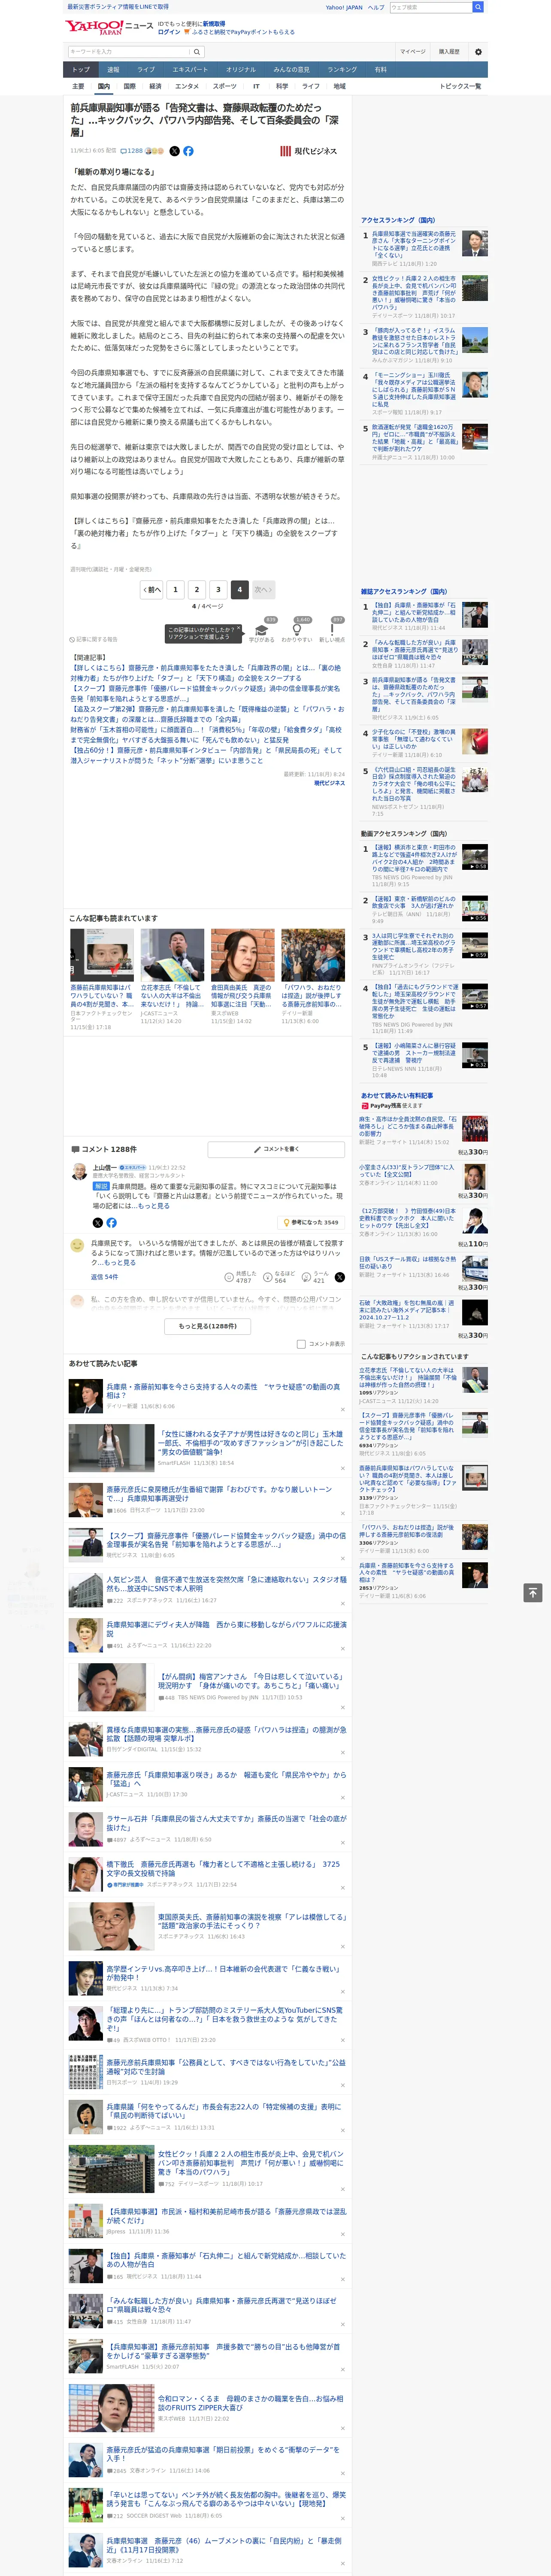Open the 斎藤前兵庫県知事 recommended article thumbnail
551x2576 pixels.
[x=102, y=954]
